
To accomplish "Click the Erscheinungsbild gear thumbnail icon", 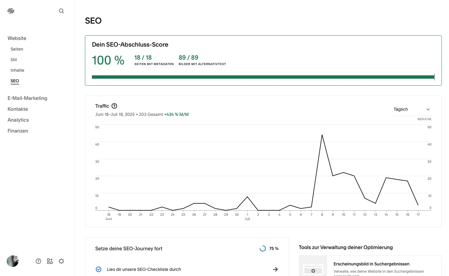I will tap(313, 271).
